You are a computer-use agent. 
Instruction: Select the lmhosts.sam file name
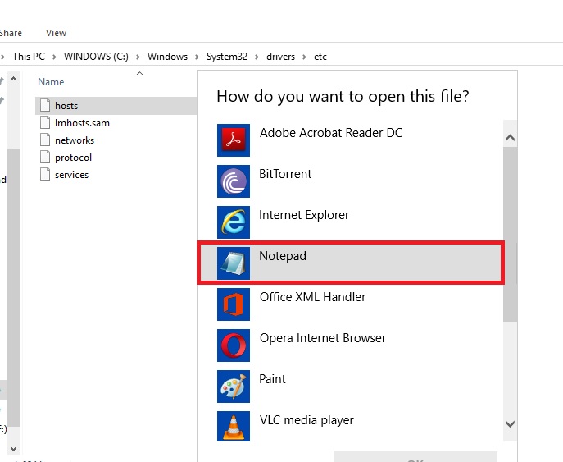pyautogui.click(x=82, y=123)
